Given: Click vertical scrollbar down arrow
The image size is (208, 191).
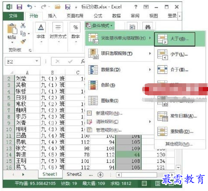Looking at the screenshot, I should click(x=178, y=168).
